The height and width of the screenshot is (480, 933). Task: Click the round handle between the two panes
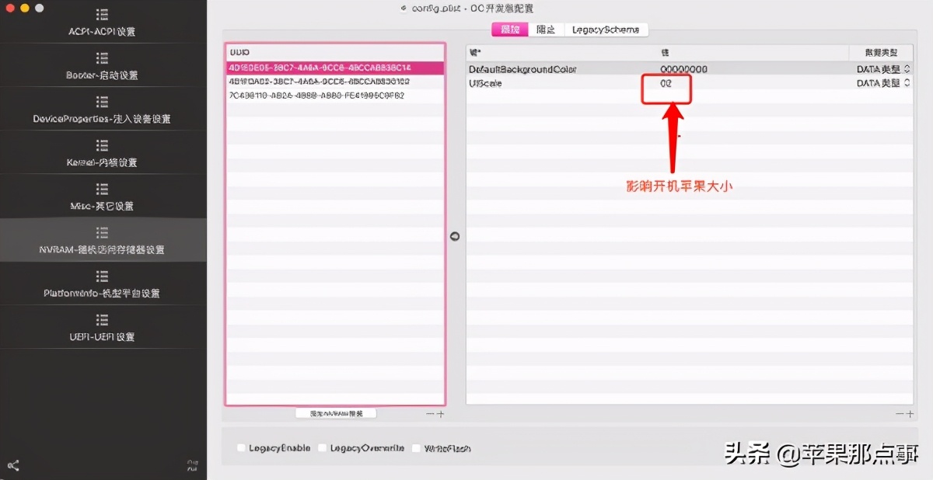coord(455,236)
